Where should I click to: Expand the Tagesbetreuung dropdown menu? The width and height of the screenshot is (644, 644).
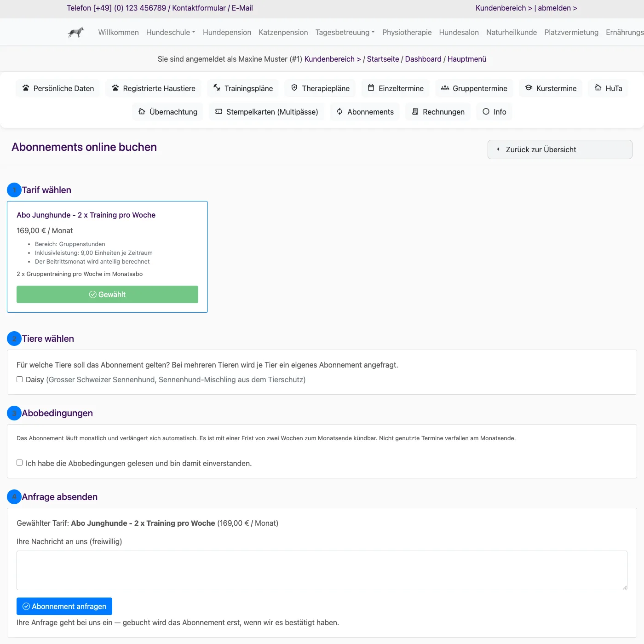click(345, 32)
